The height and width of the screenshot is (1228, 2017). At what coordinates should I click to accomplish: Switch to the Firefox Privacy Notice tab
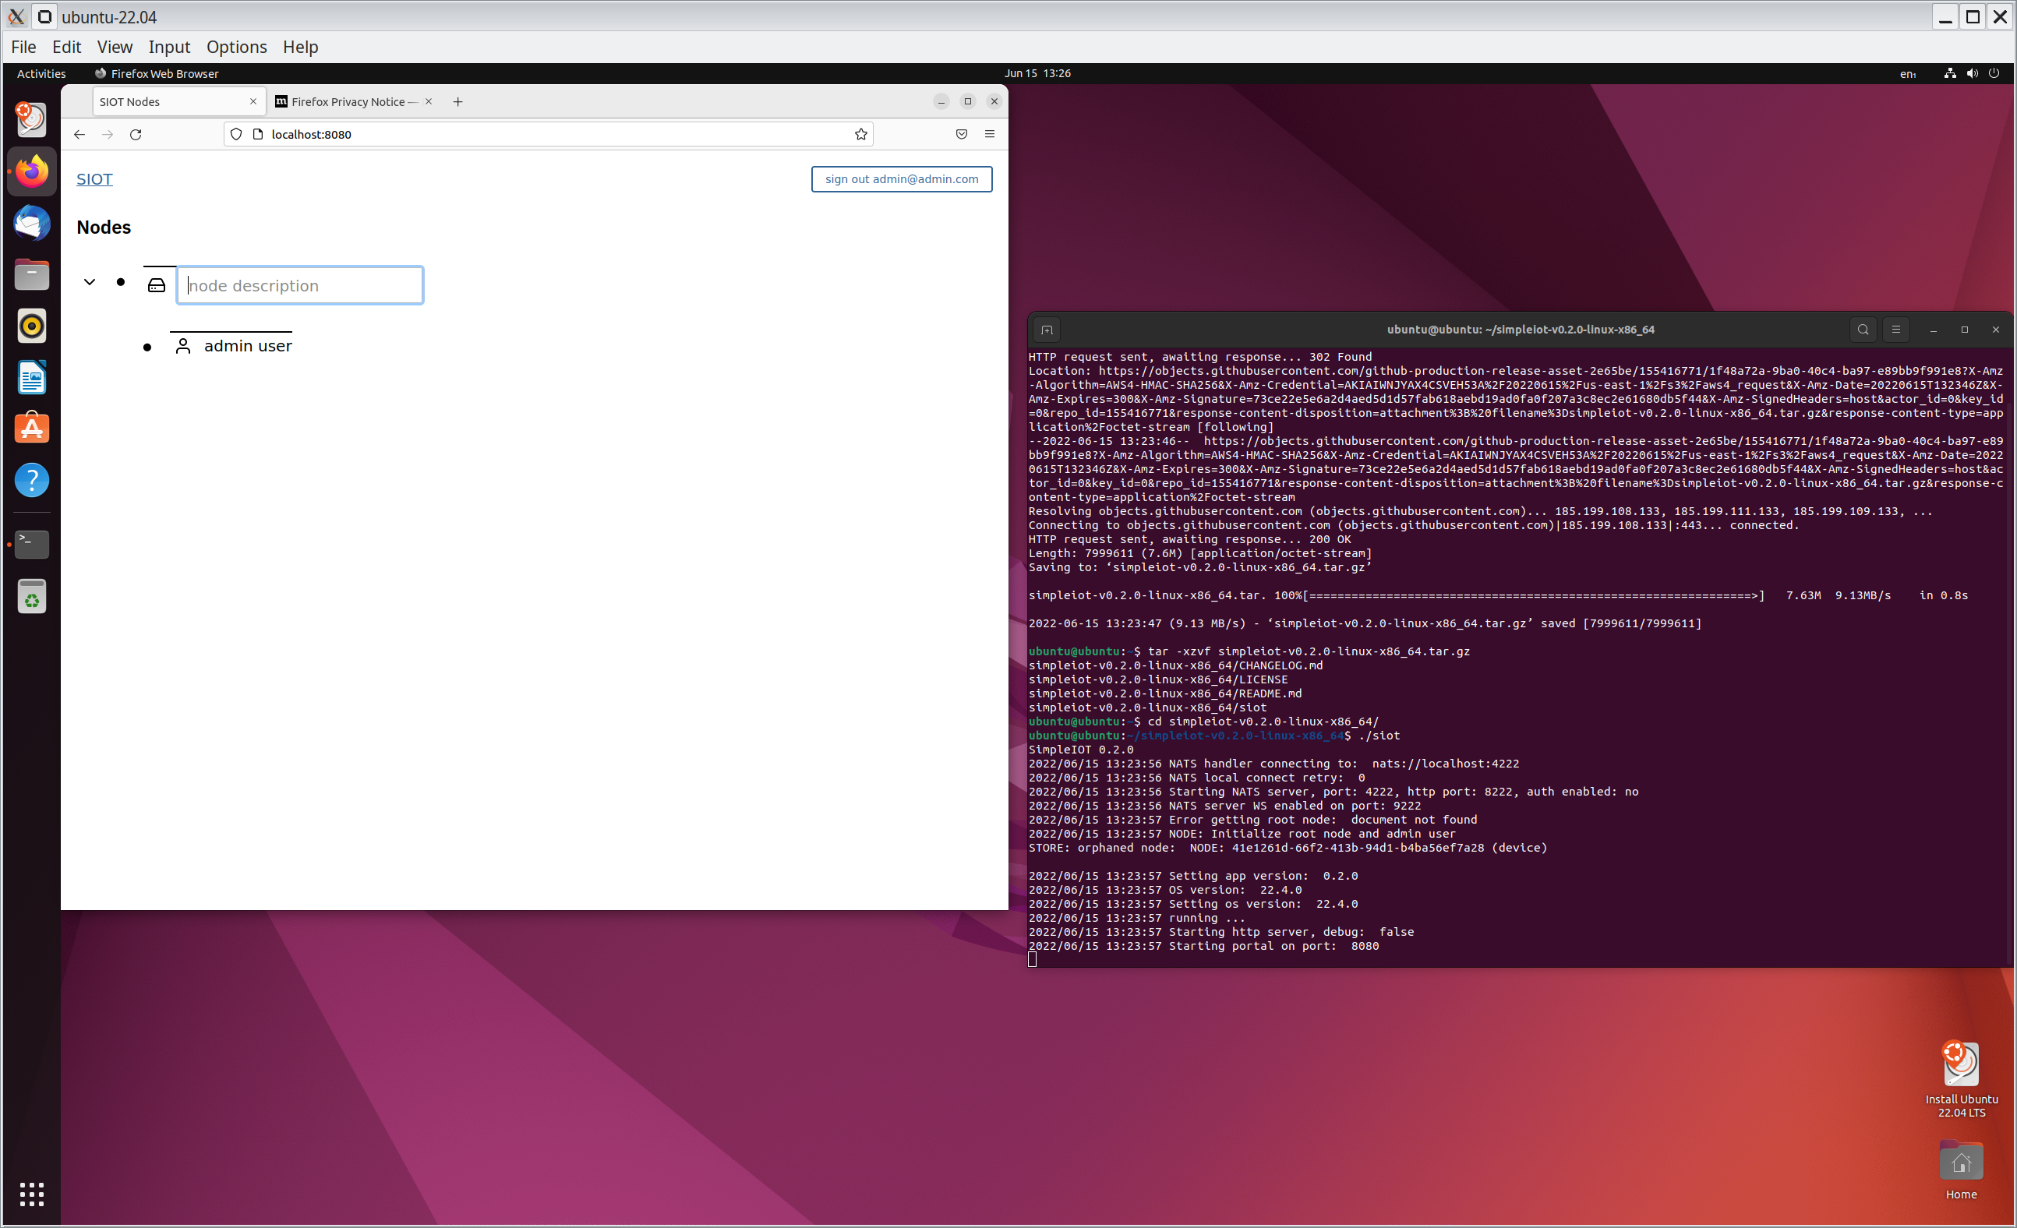[x=347, y=101]
